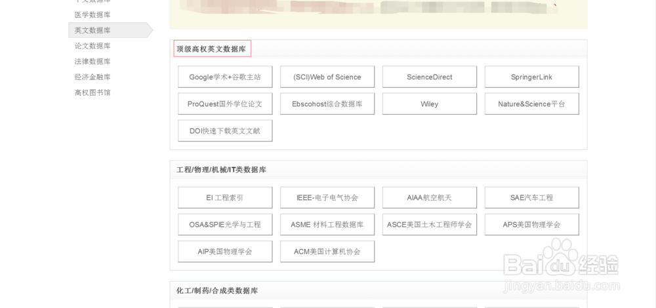Open ASCE美国土木工程师学会 database

[430, 225]
